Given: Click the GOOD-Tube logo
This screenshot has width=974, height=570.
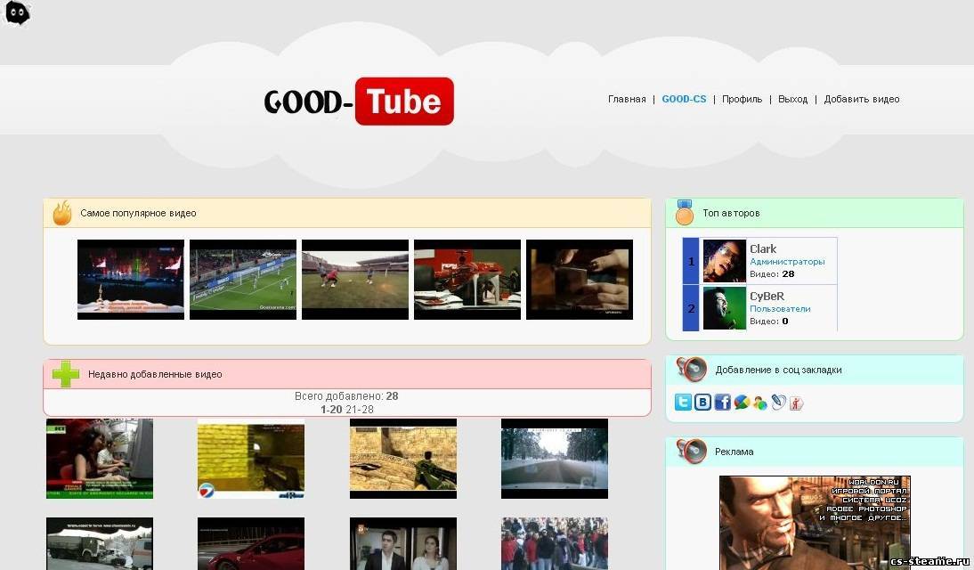Looking at the screenshot, I should (x=359, y=102).
